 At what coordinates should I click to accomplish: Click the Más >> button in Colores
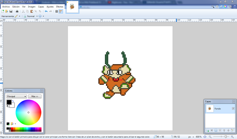point(35,97)
